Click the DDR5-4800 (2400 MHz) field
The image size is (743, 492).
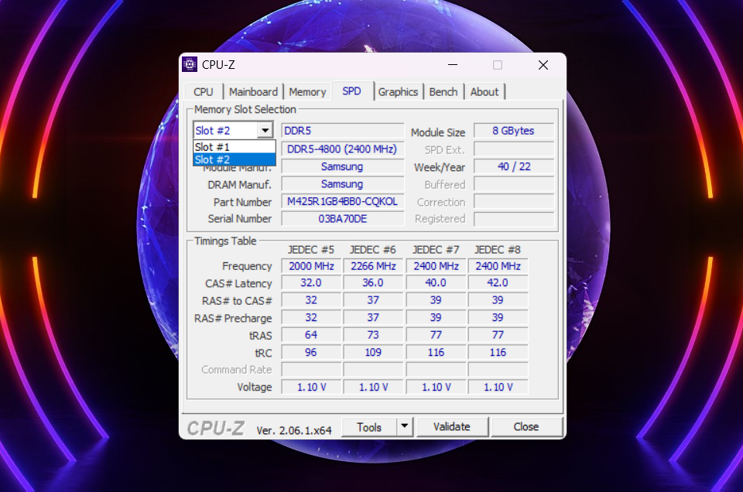343,149
